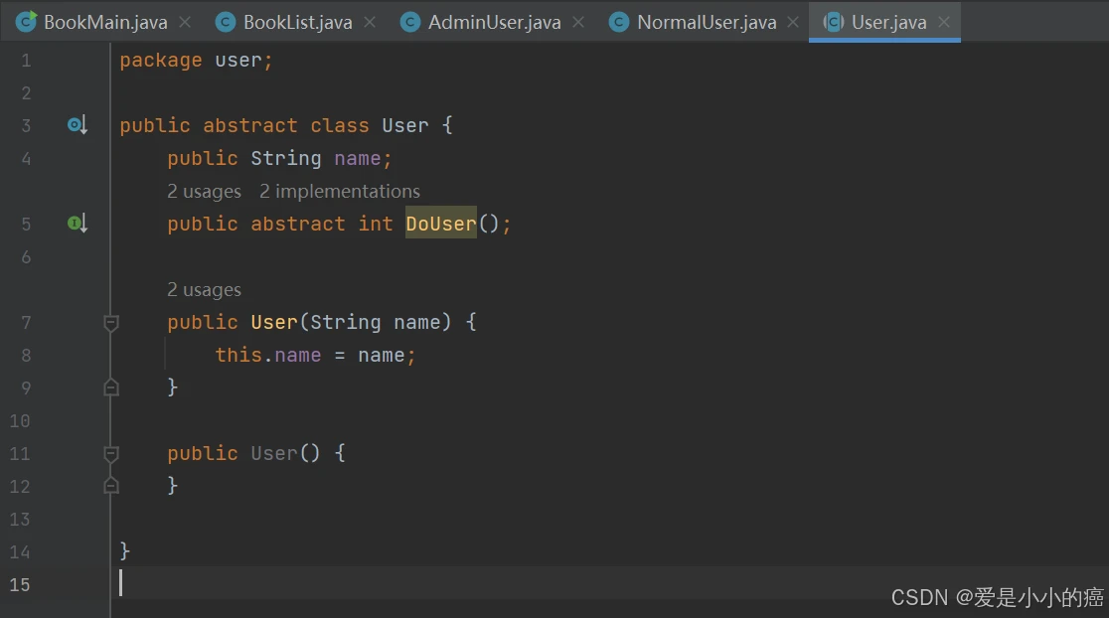Open implementations gutter icon on line 5
The height and width of the screenshot is (618, 1109).
(x=78, y=224)
